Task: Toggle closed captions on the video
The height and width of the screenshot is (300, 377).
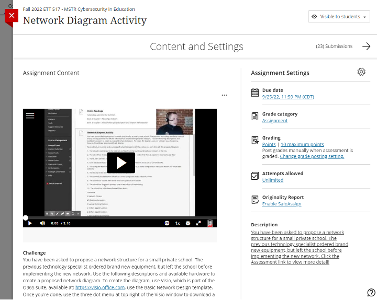Action: pyautogui.click(x=167, y=223)
